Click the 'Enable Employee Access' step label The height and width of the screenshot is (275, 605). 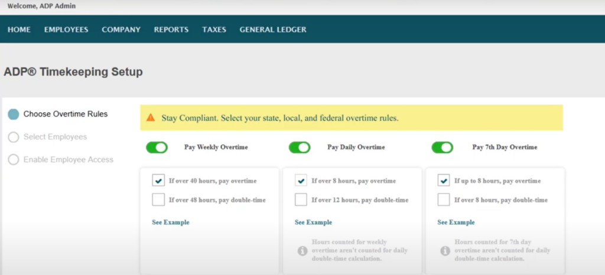[x=69, y=160]
